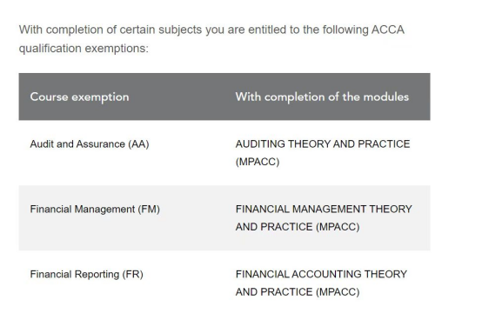The image size is (482, 320).
Task: Click AND PRACTICE (MPACC) in Financial Reporting row
Action: [298, 292]
